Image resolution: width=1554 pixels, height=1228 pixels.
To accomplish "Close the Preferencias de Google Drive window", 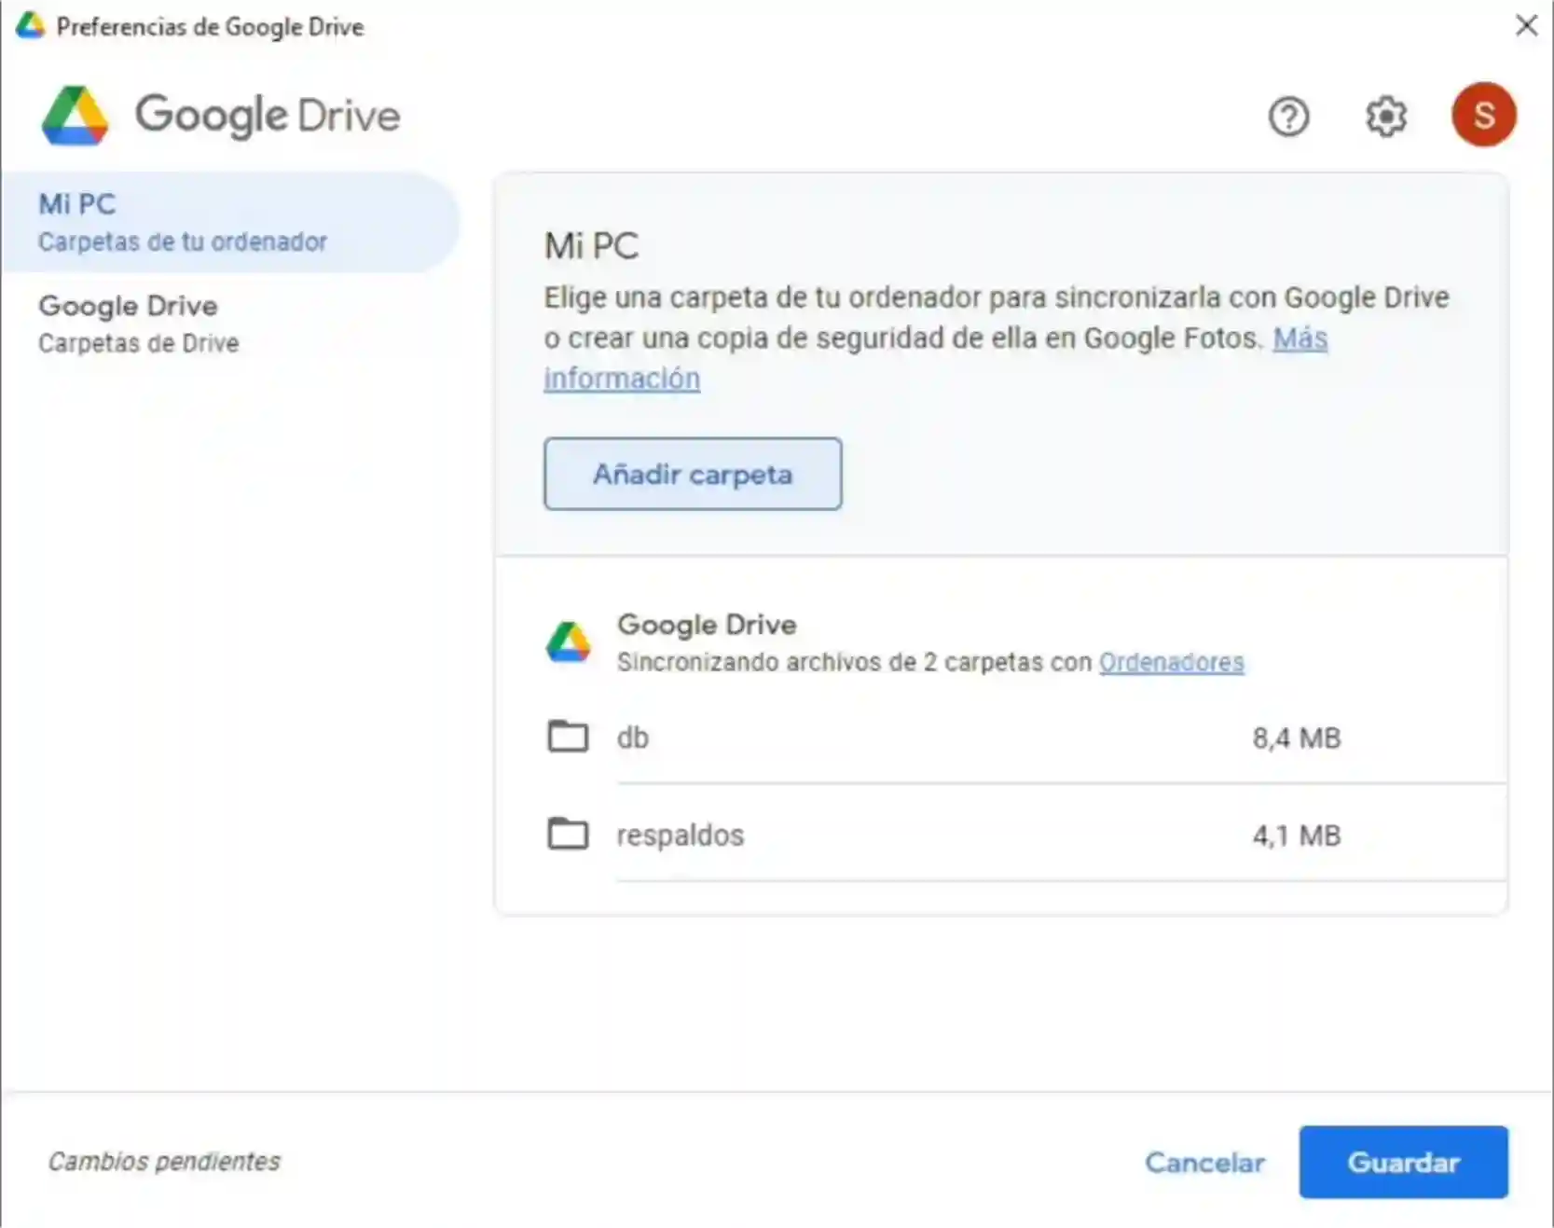I will pyautogui.click(x=1526, y=25).
